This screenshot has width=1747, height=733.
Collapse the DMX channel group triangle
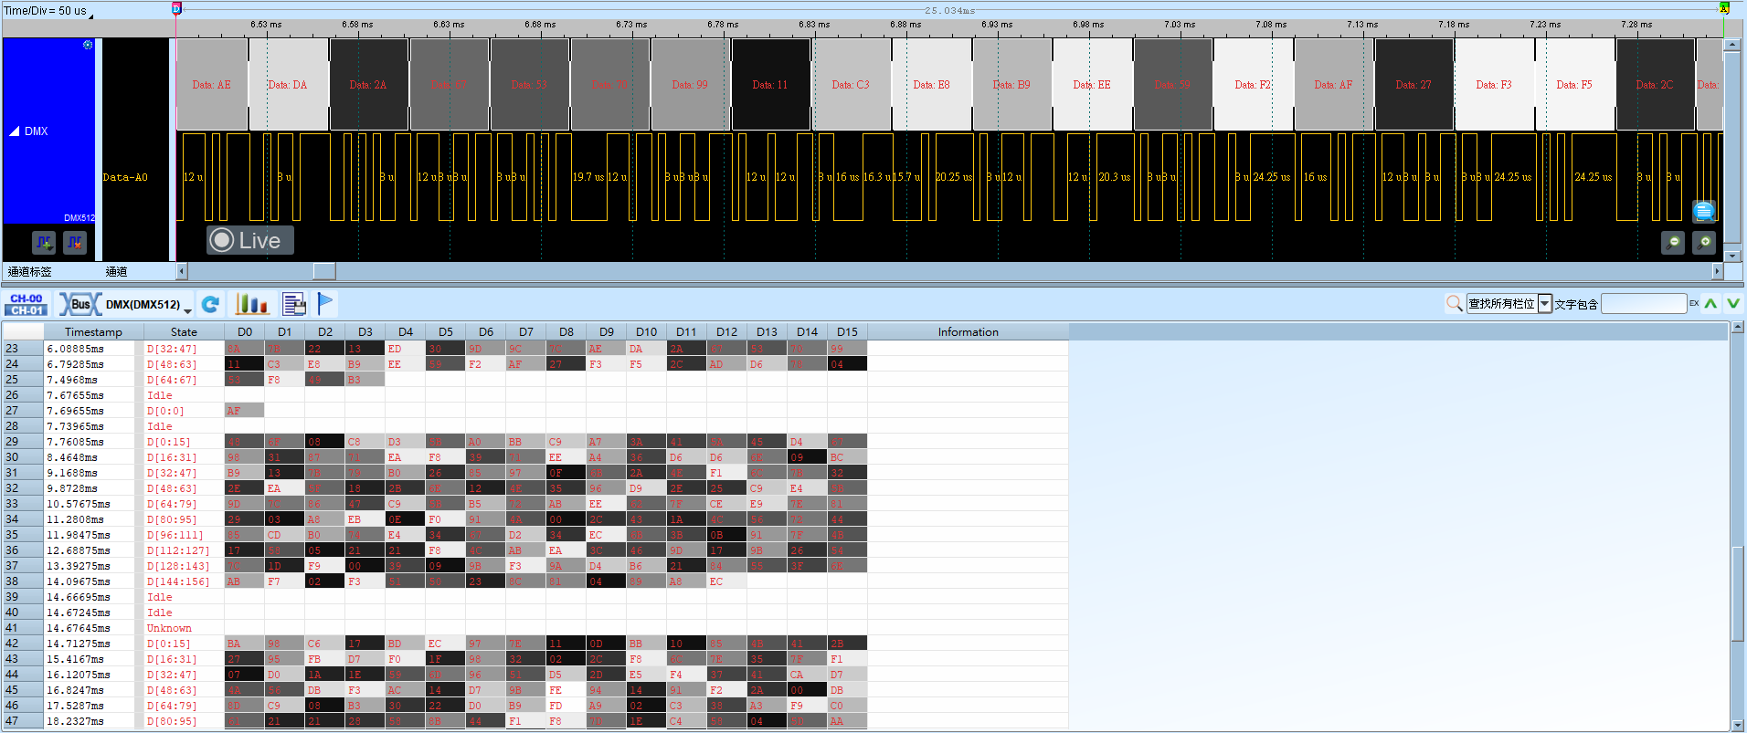14,131
